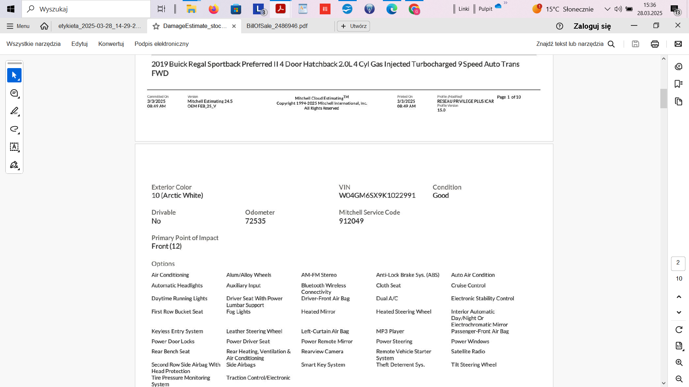The width and height of the screenshot is (689, 387).
Task: Click VIN value W04GM6SX9K1022991
Action: [x=377, y=196]
